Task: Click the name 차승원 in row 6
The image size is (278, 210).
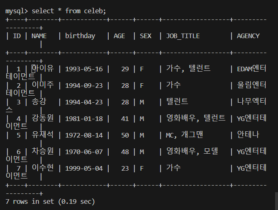Action: [x=43, y=151]
